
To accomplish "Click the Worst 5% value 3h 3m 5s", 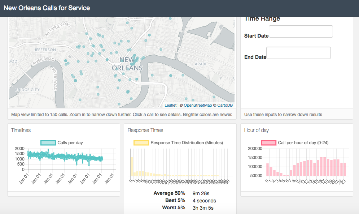I will pyautogui.click(x=203, y=208).
